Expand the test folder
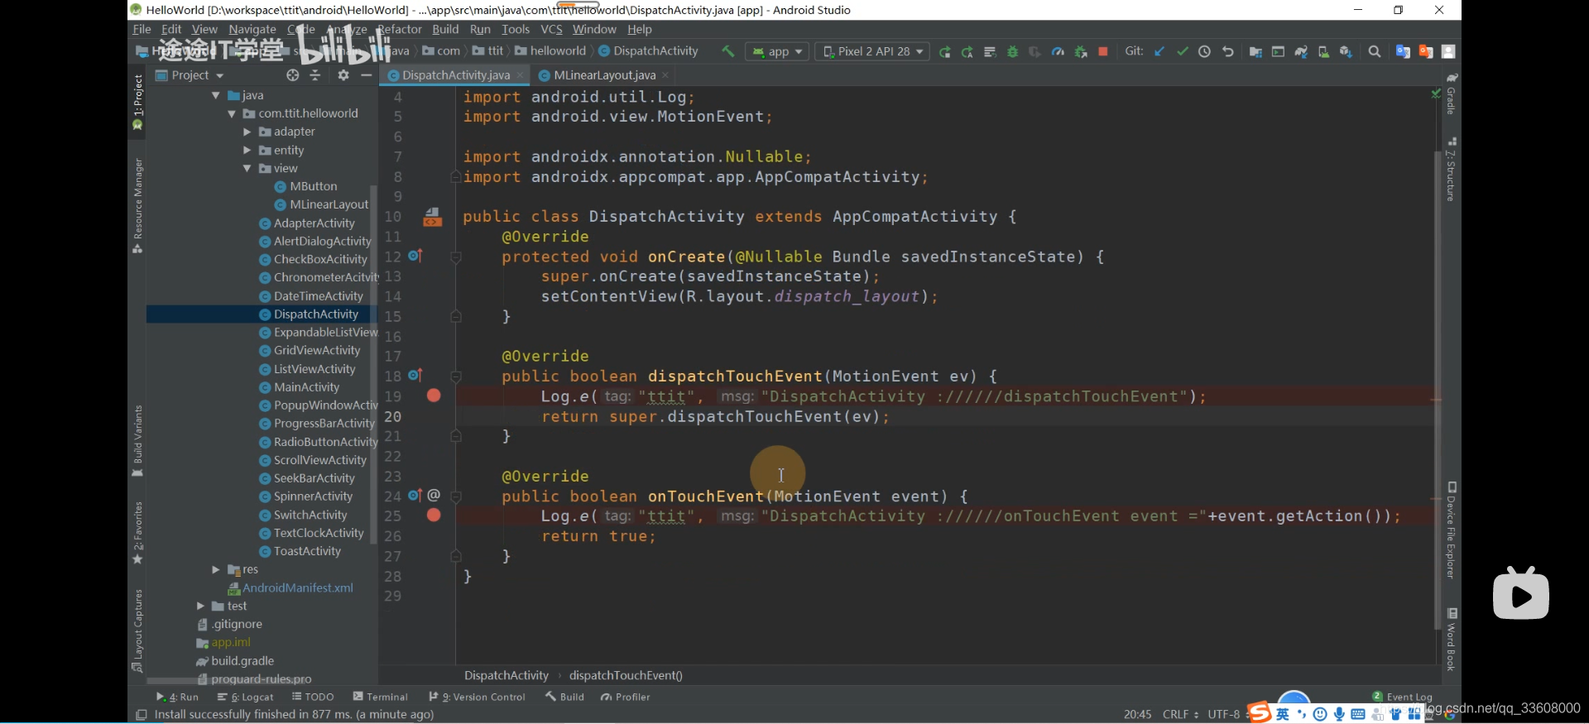1589x724 pixels. tap(200, 606)
